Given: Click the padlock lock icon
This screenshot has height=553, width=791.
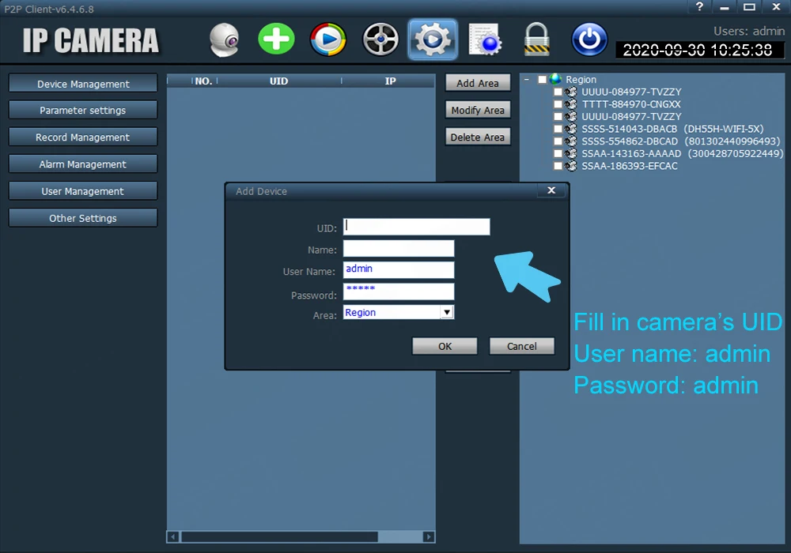Looking at the screenshot, I should (x=536, y=39).
